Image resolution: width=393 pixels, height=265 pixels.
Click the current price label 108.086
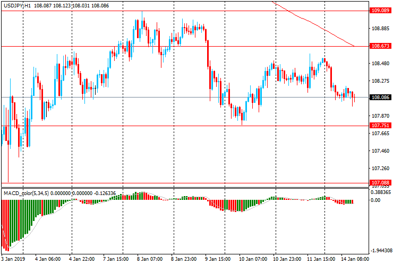(x=380, y=97)
